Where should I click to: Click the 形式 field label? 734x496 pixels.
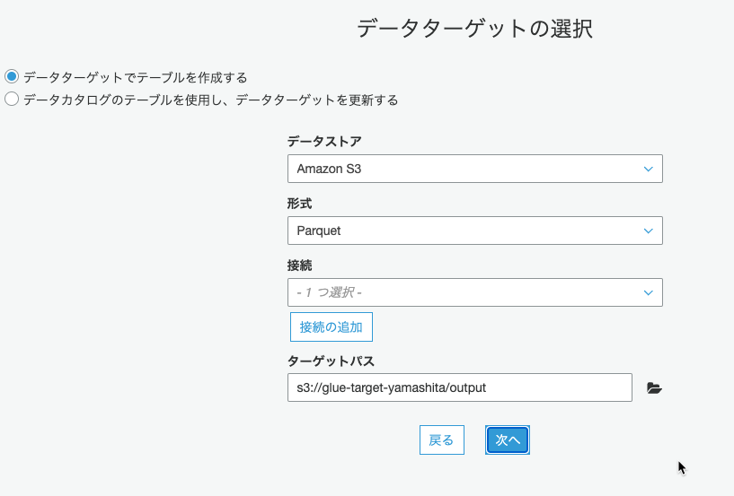tap(299, 204)
